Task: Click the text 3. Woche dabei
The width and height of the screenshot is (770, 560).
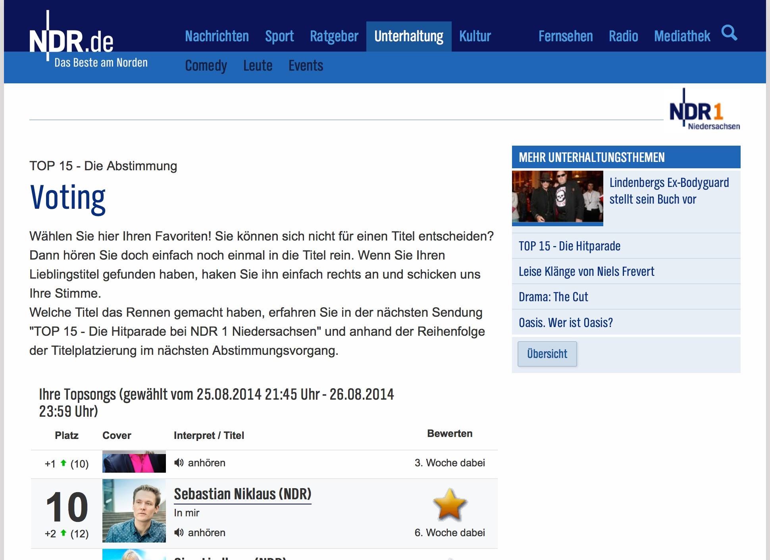Action: (x=450, y=463)
